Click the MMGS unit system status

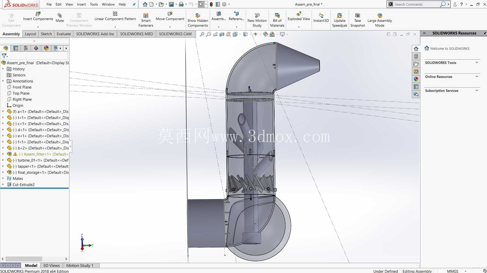pyautogui.click(x=452, y=271)
